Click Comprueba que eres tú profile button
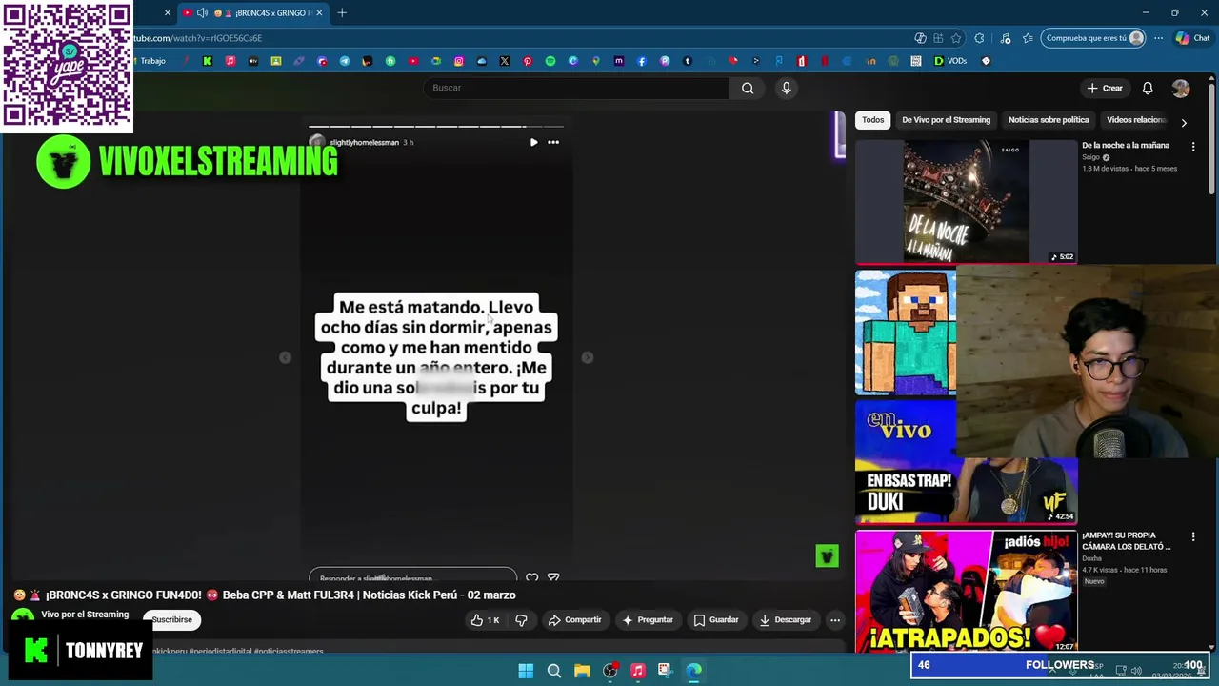The height and width of the screenshot is (686, 1219). point(1094,38)
